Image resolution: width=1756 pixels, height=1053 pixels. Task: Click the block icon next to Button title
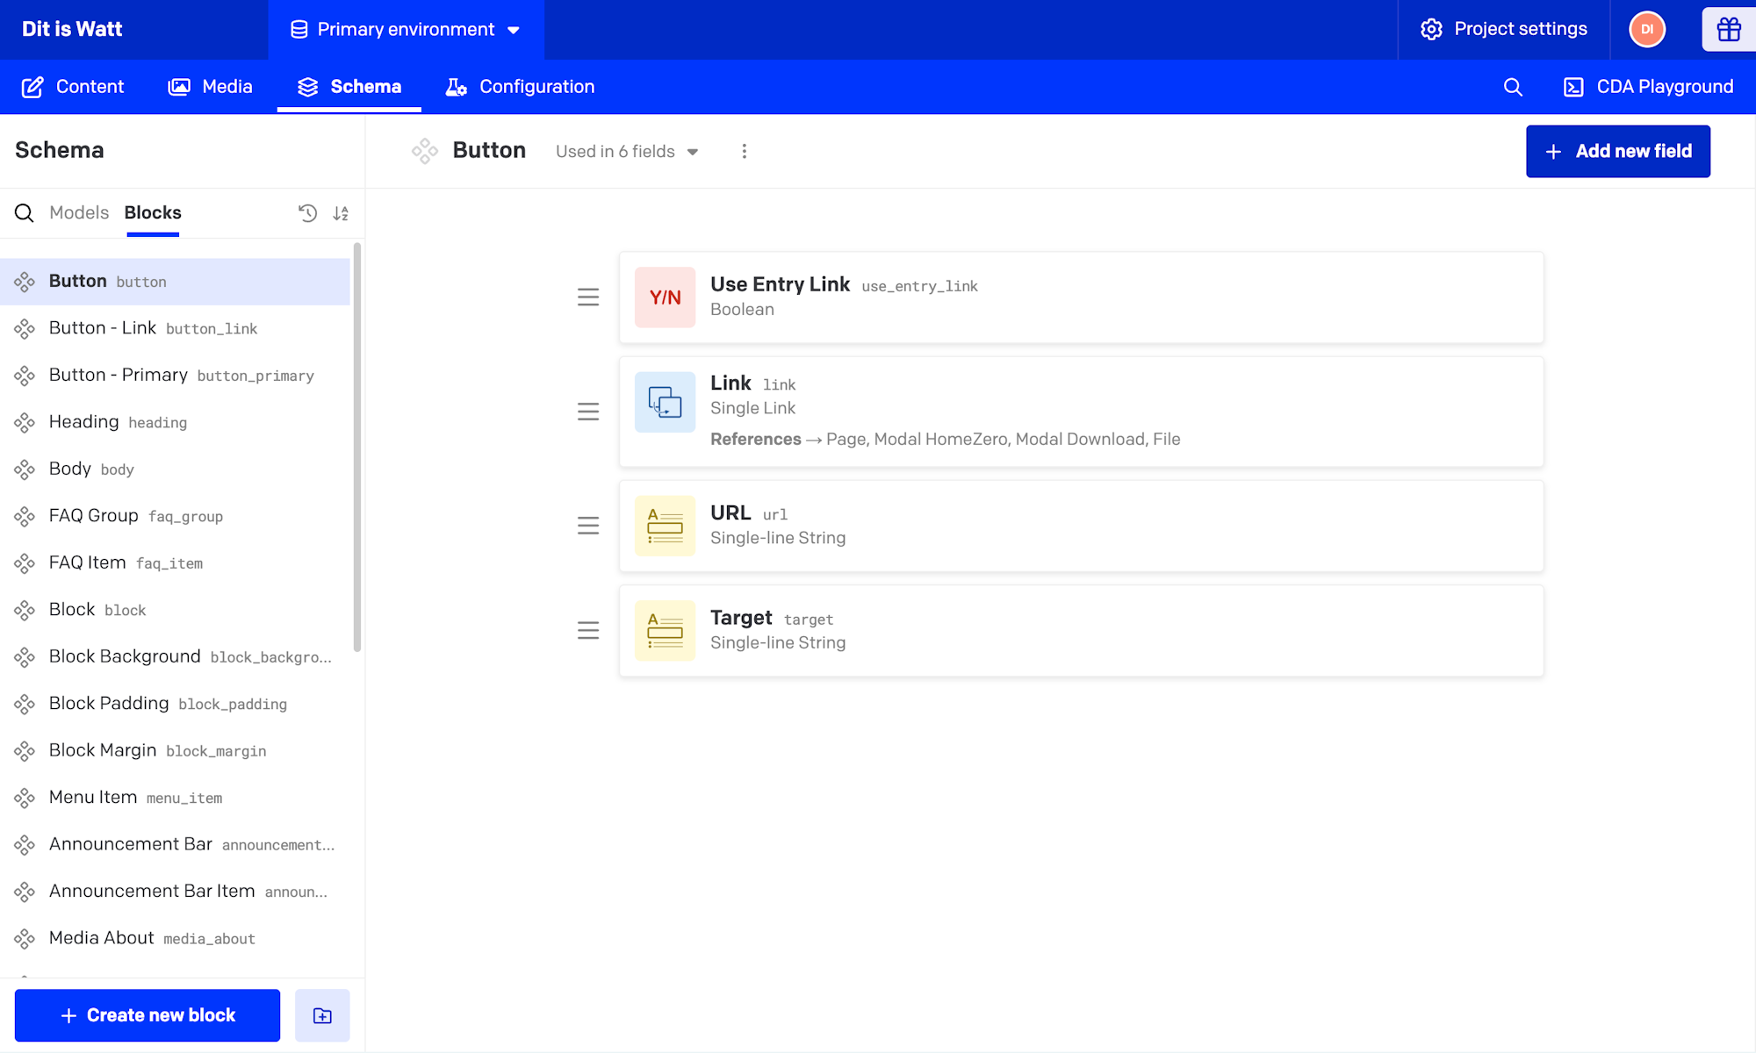[425, 151]
